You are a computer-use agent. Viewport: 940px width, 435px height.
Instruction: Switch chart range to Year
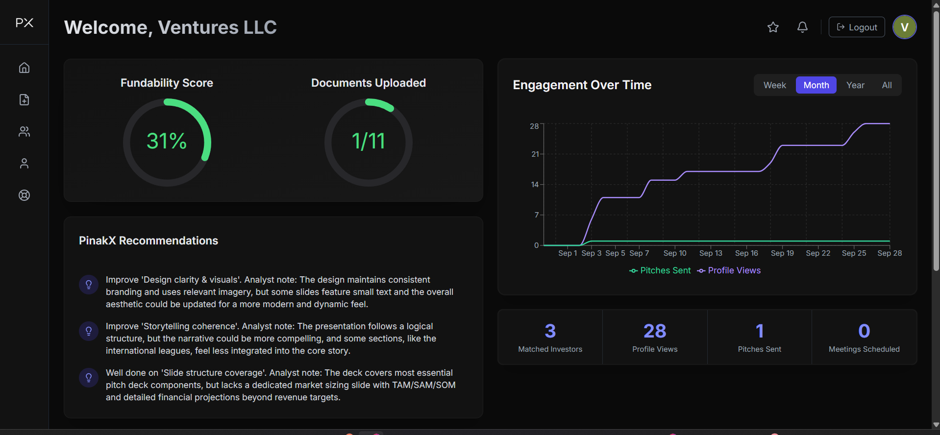[x=855, y=85]
